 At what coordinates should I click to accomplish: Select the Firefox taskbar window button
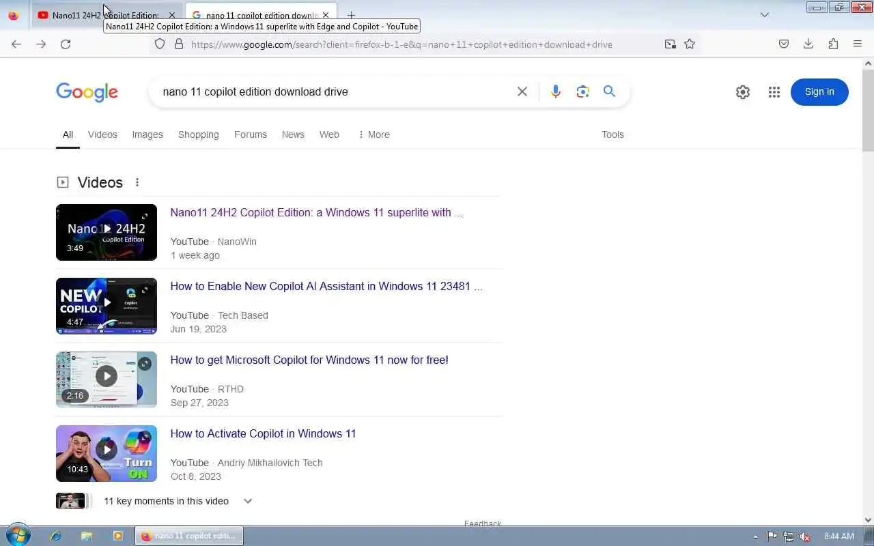tap(189, 536)
